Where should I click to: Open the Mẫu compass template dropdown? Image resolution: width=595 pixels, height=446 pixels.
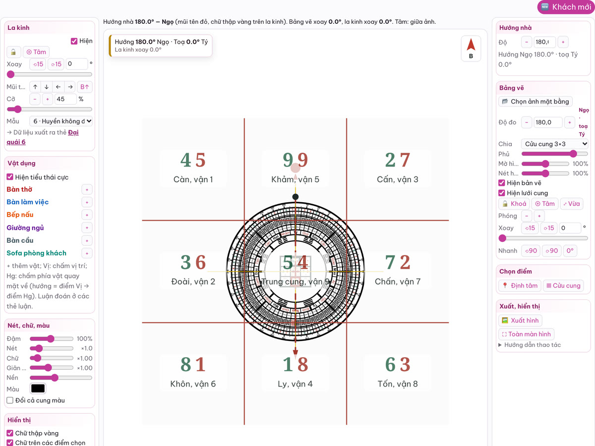point(61,121)
